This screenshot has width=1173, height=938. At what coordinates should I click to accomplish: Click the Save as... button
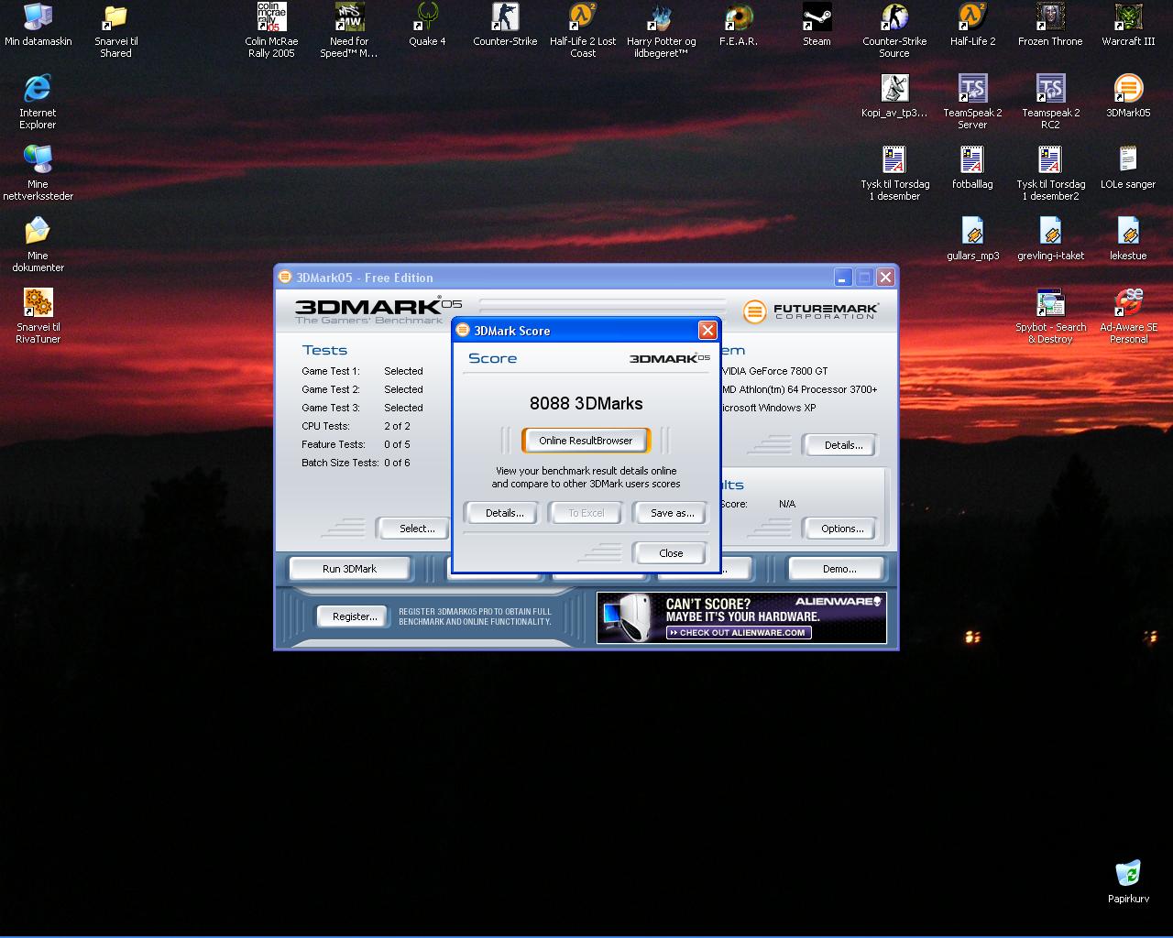click(x=672, y=513)
